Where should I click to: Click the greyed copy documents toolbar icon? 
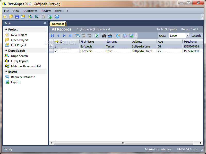[44, 17]
